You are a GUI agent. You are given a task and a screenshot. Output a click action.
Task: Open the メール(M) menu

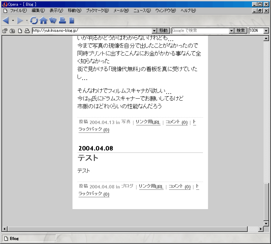coord(121,11)
